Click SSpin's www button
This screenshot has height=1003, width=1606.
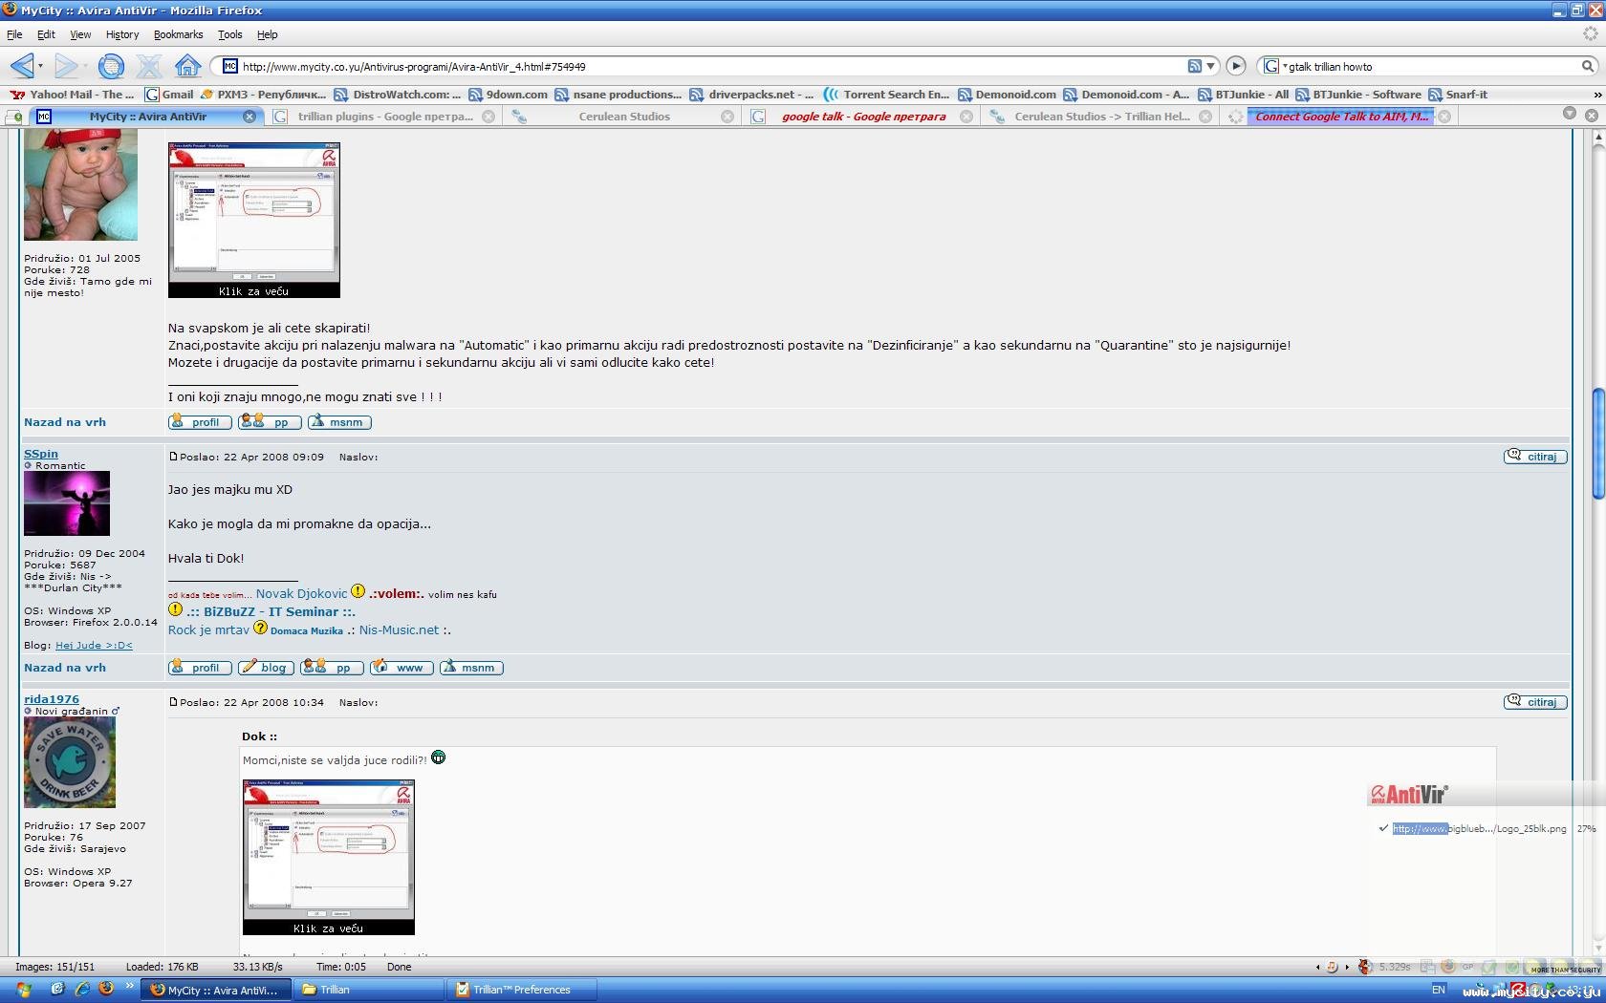pyautogui.click(x=401, y=668)
